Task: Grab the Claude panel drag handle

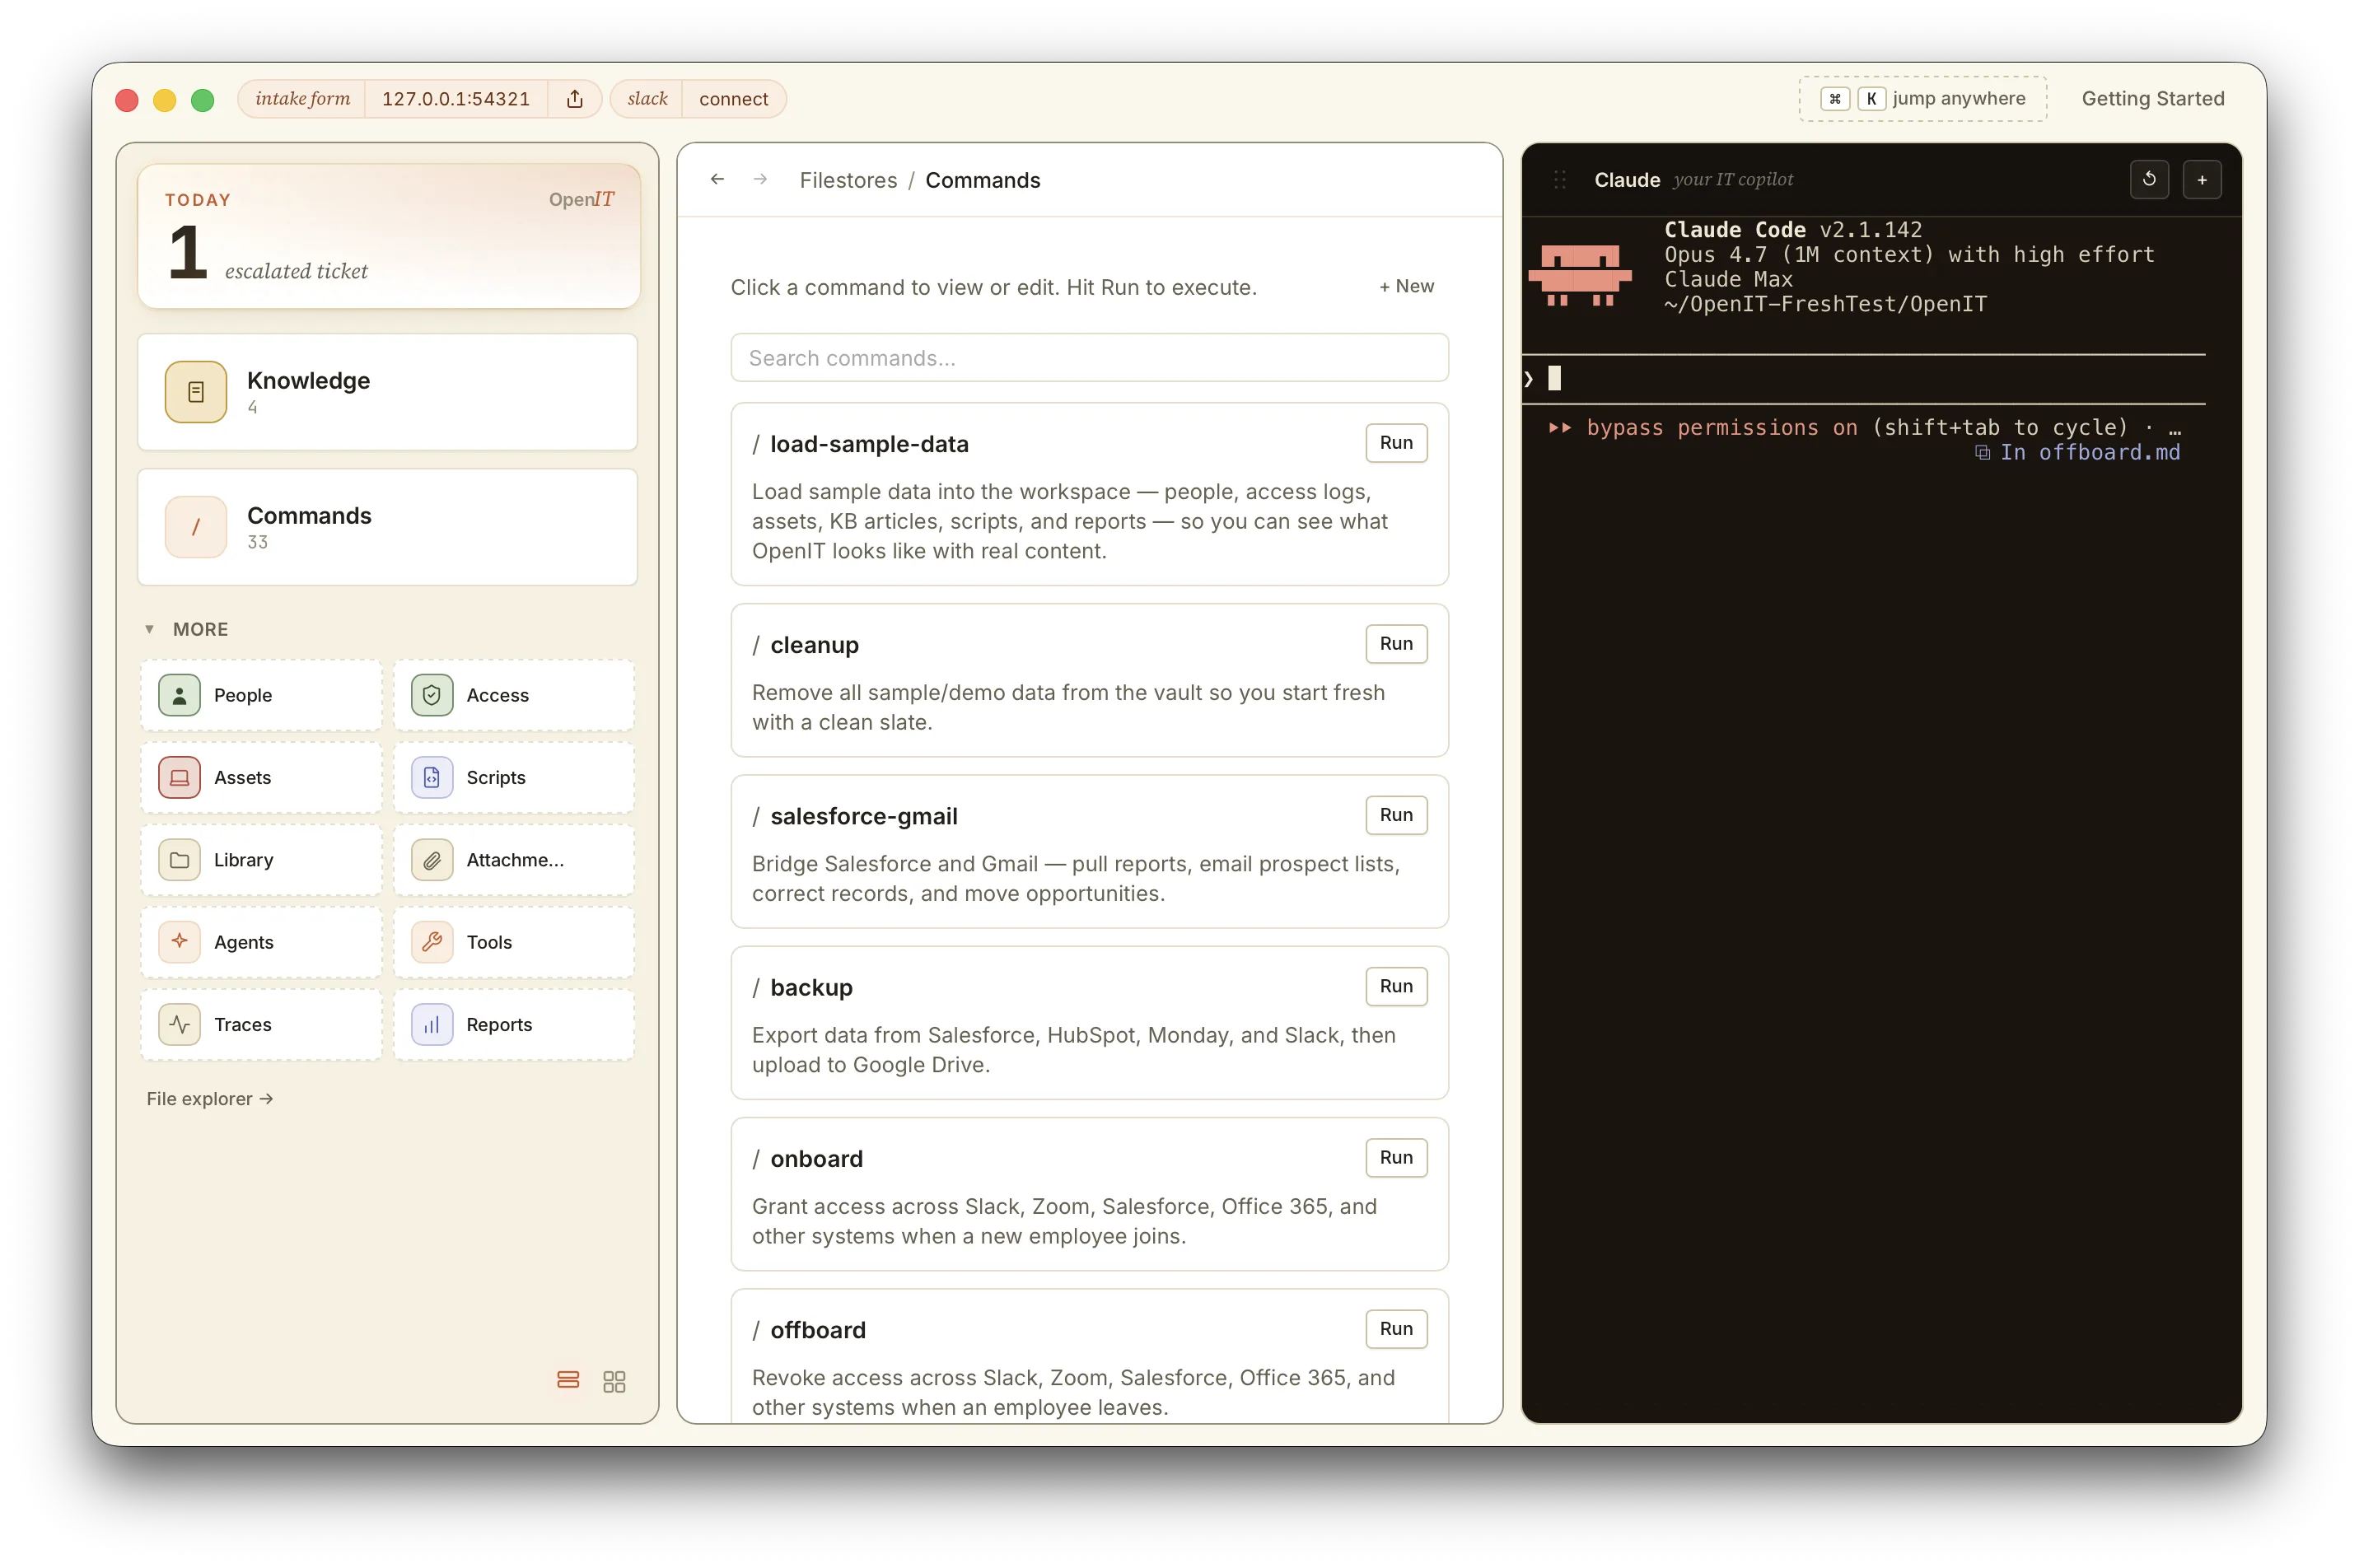Action: pos(1559,180)
